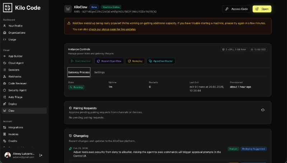Click the warning triangle icon in banner

pyautogui.click(x=69, y=23)
